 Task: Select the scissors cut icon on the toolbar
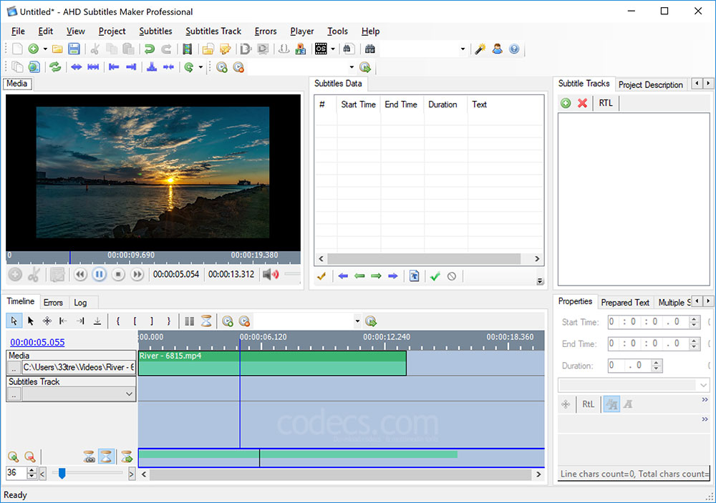click(95, 49)
